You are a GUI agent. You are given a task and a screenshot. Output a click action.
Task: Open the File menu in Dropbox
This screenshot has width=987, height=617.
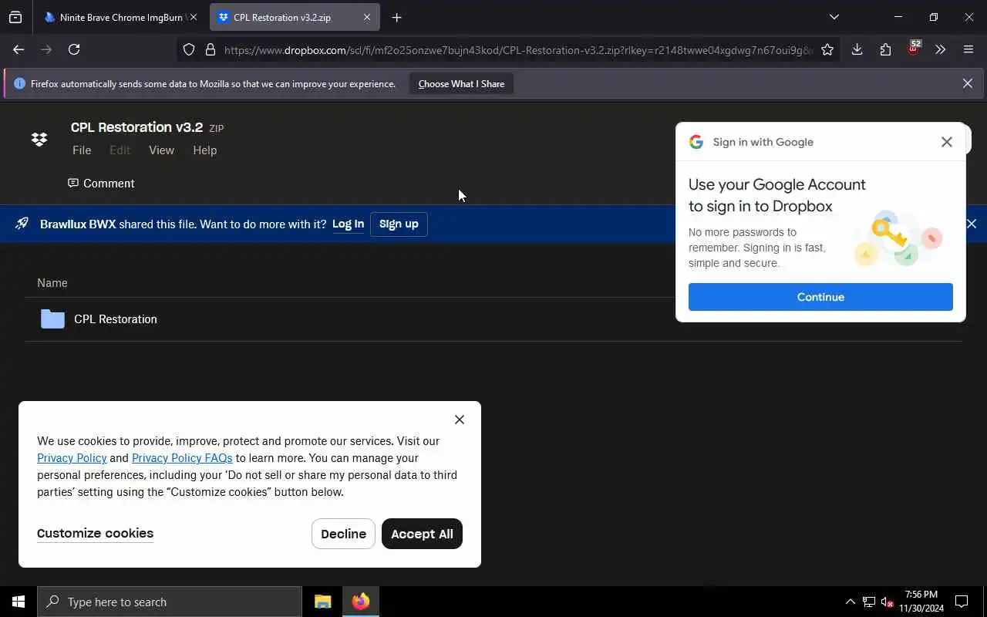[x=82, y=150]
